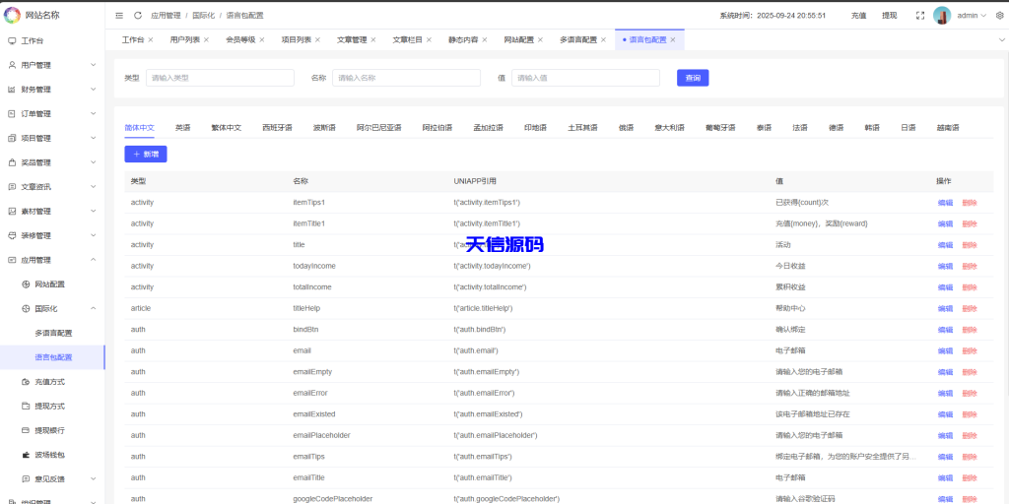
Task: Collapse the sidebar with the hamburger icon
Action: pyautogui.click(x=119, y=16)
